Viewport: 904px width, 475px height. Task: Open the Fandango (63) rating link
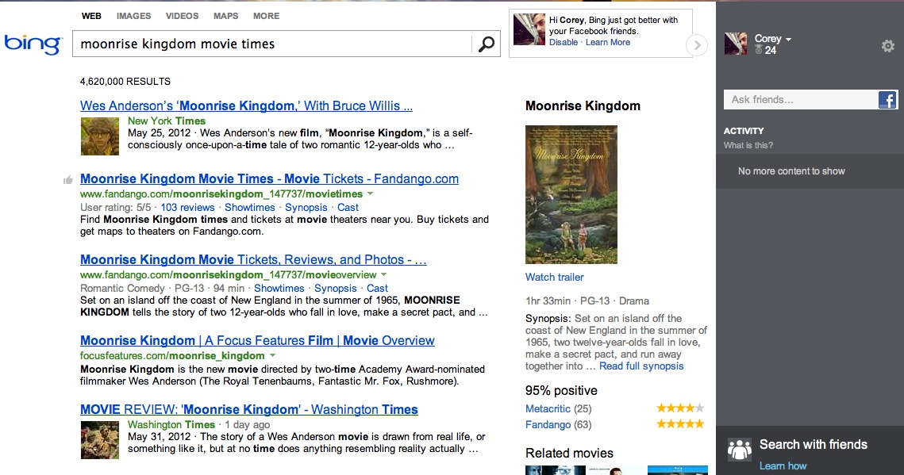coord(558,425)
